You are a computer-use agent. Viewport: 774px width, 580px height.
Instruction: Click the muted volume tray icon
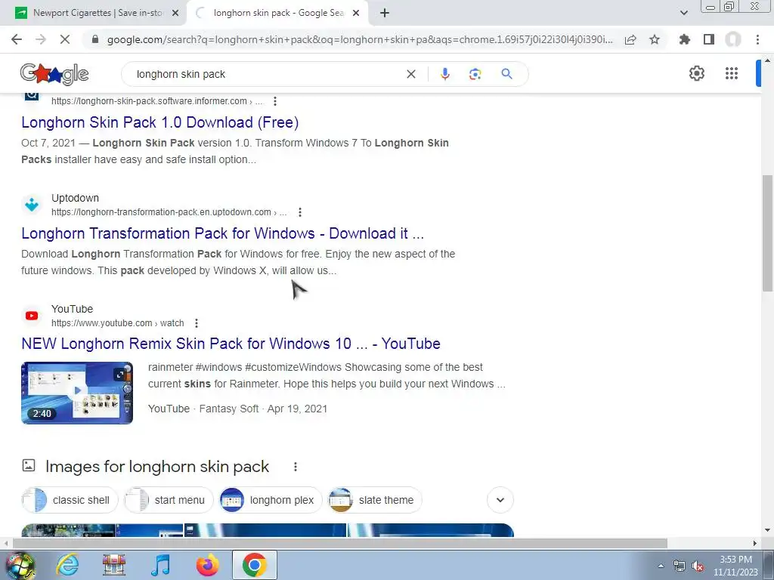pyautogui.click(x=698, y=566)
